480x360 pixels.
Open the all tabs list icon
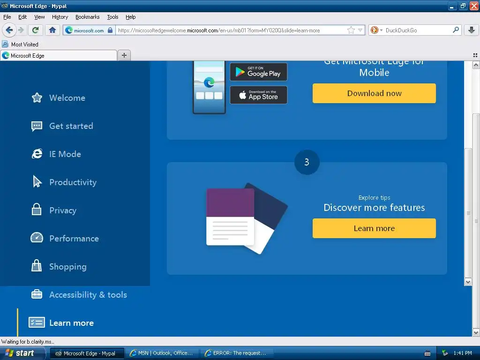pos(475,55)
